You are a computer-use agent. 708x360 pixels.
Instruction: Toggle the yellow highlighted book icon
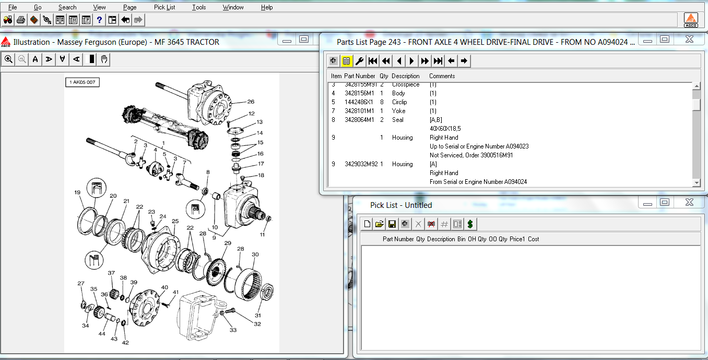(347, 61)
